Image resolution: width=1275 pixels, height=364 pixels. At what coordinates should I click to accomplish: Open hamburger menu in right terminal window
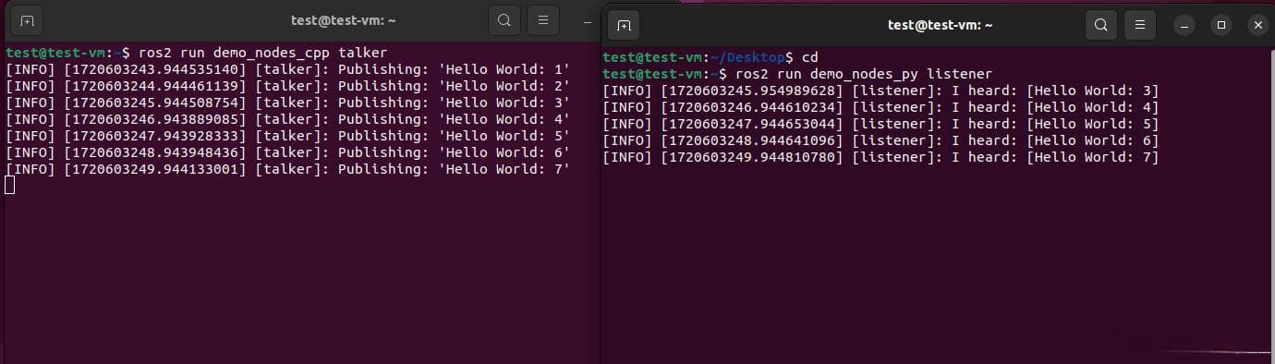click(x=1140, y=25)
